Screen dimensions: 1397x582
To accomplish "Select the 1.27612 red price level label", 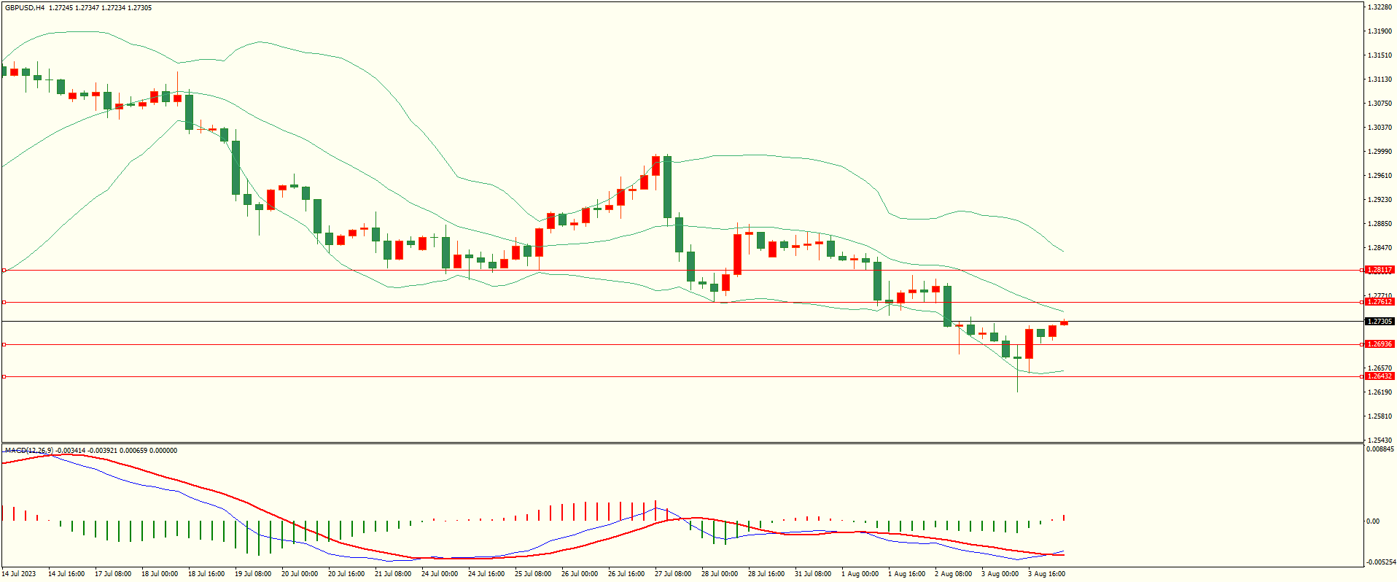I will pyautogui.click(x=1380, y=302).
